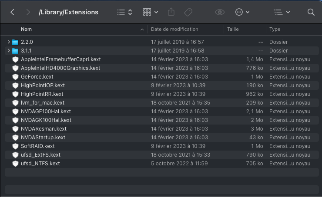Click the NVDAStartup.kext shield icon
Viewport: 322px width, 197px height.
tap(15, 138)
